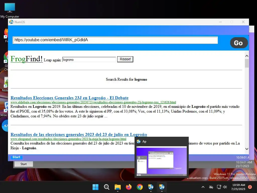Open the volume speaker tray icon
Viewport: 257px width, 193px height.
click(x=225, y=187)
